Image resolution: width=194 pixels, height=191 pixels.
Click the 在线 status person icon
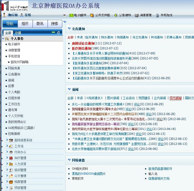(22, 15)
